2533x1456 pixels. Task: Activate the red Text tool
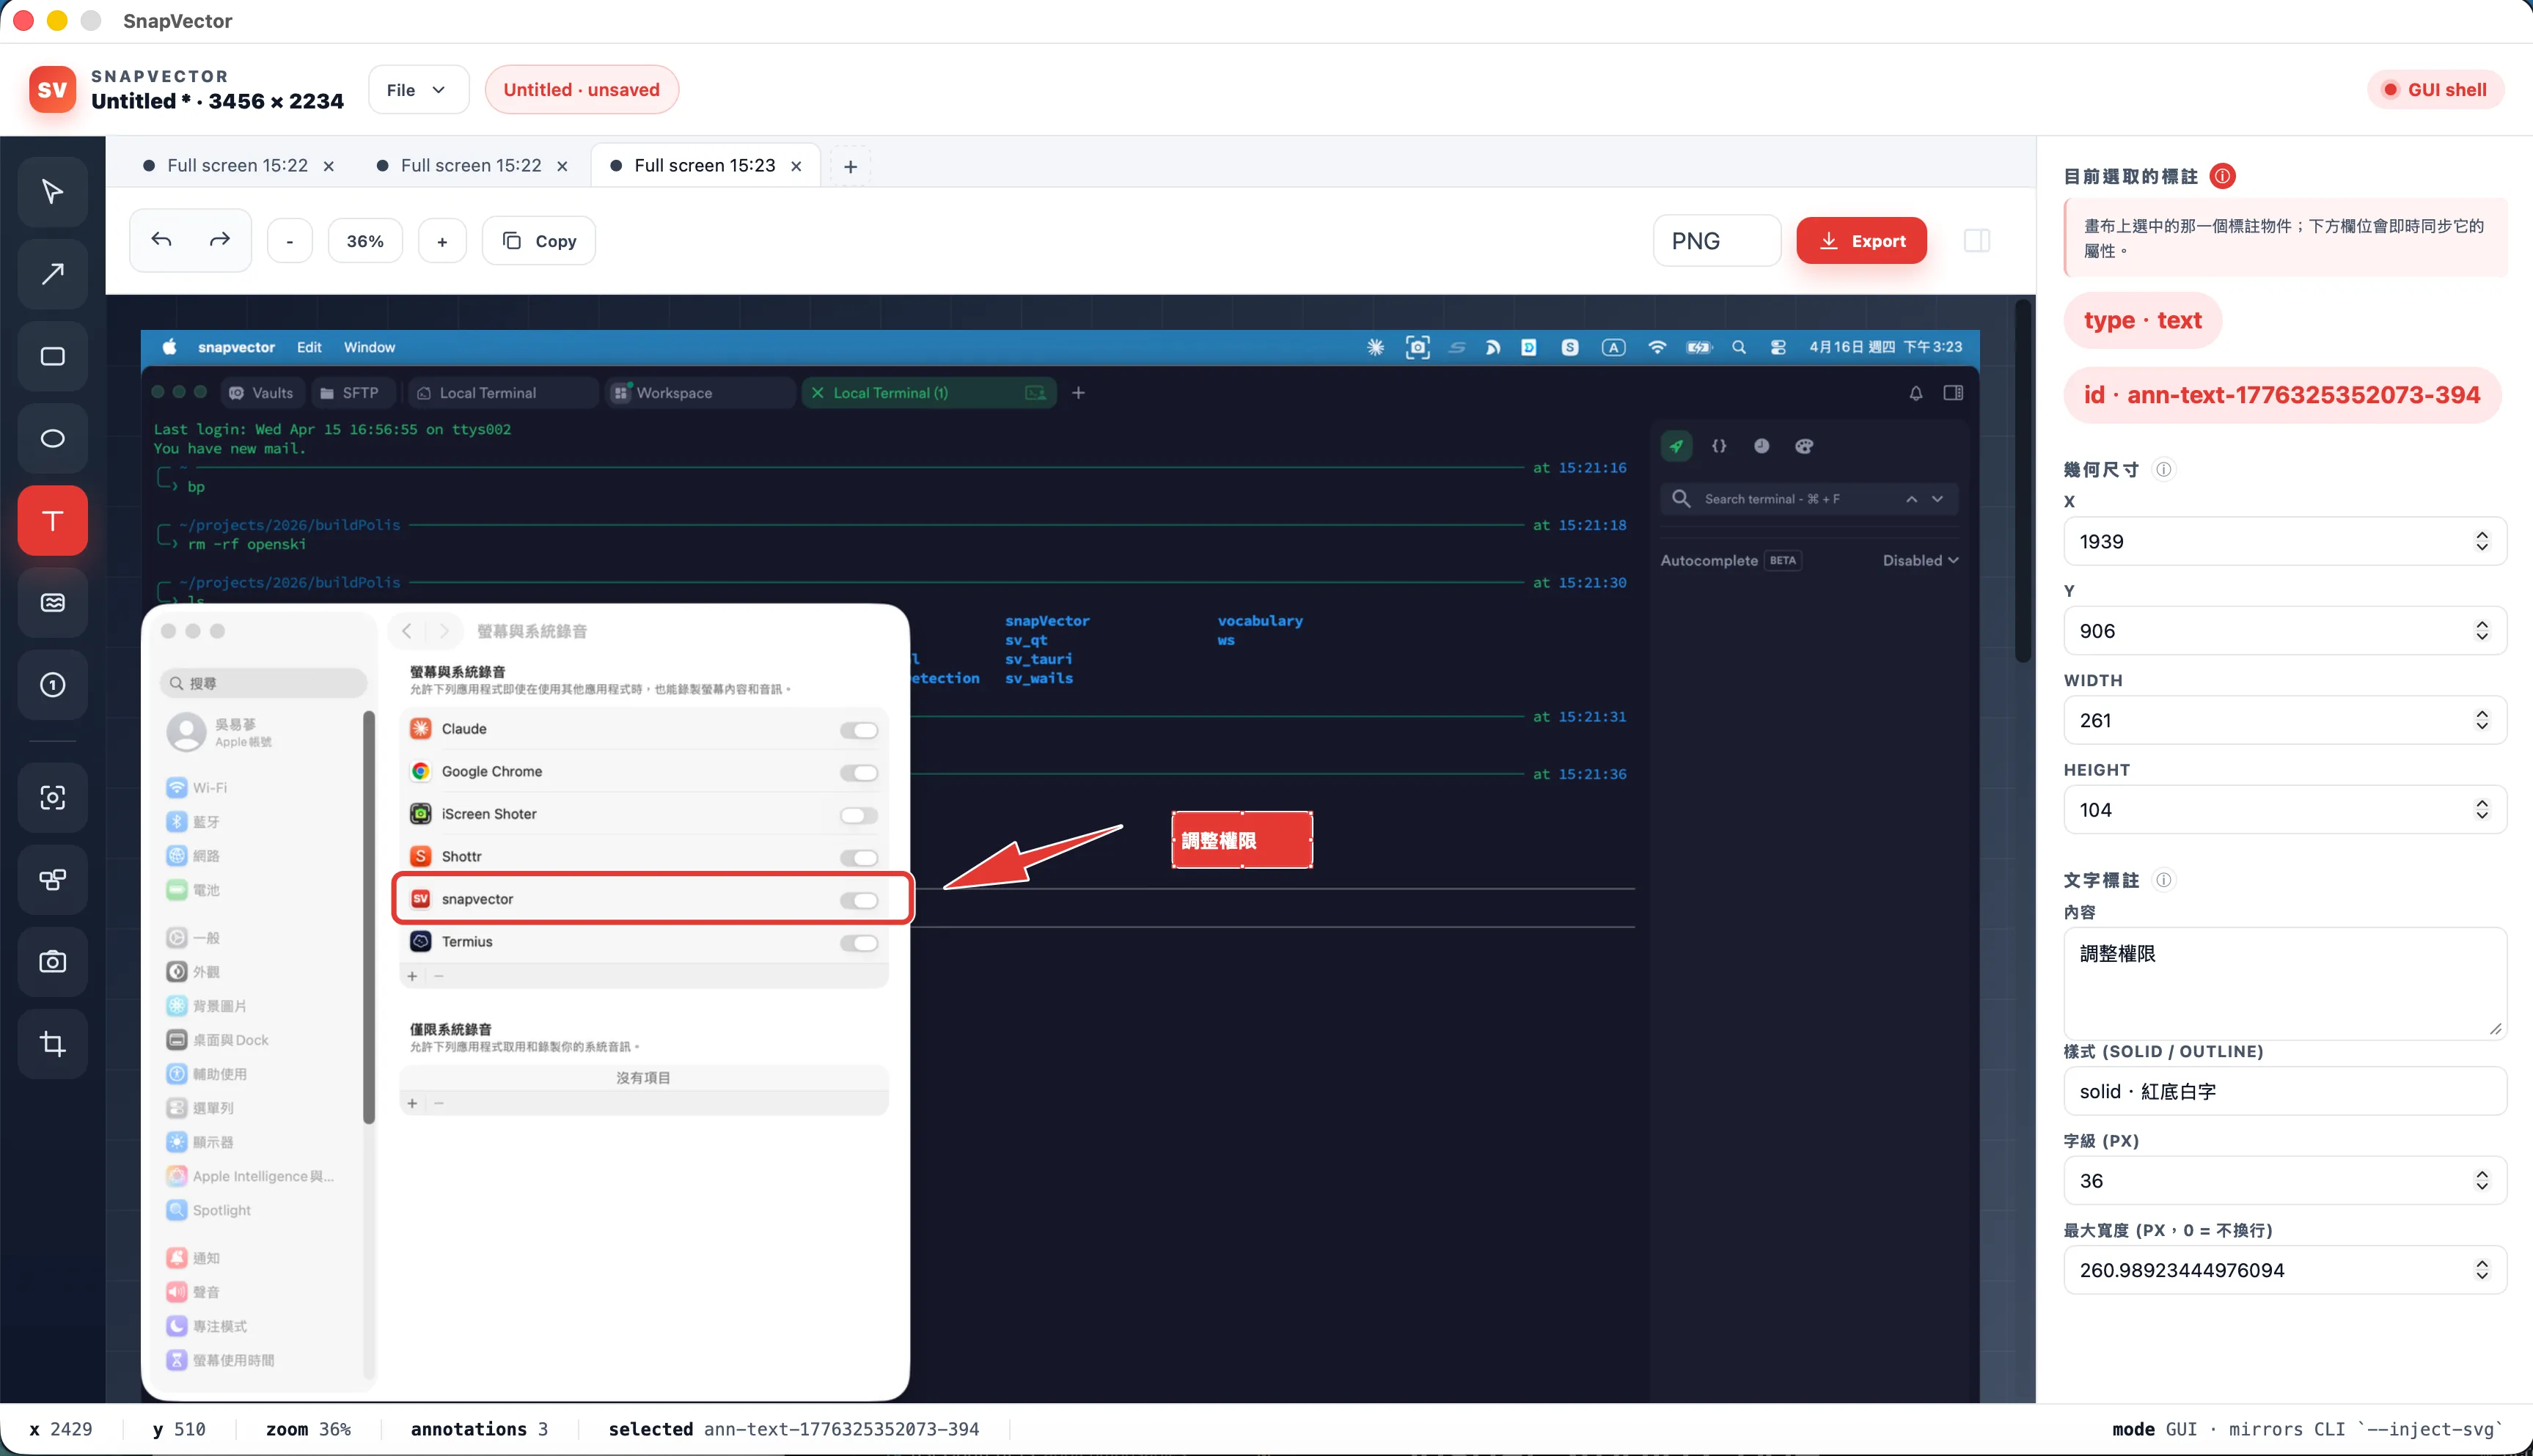(53, 520)
